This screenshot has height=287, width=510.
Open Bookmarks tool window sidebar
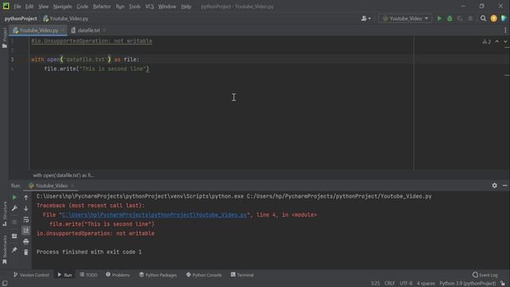pyautogui.click(x=5, y=250)
